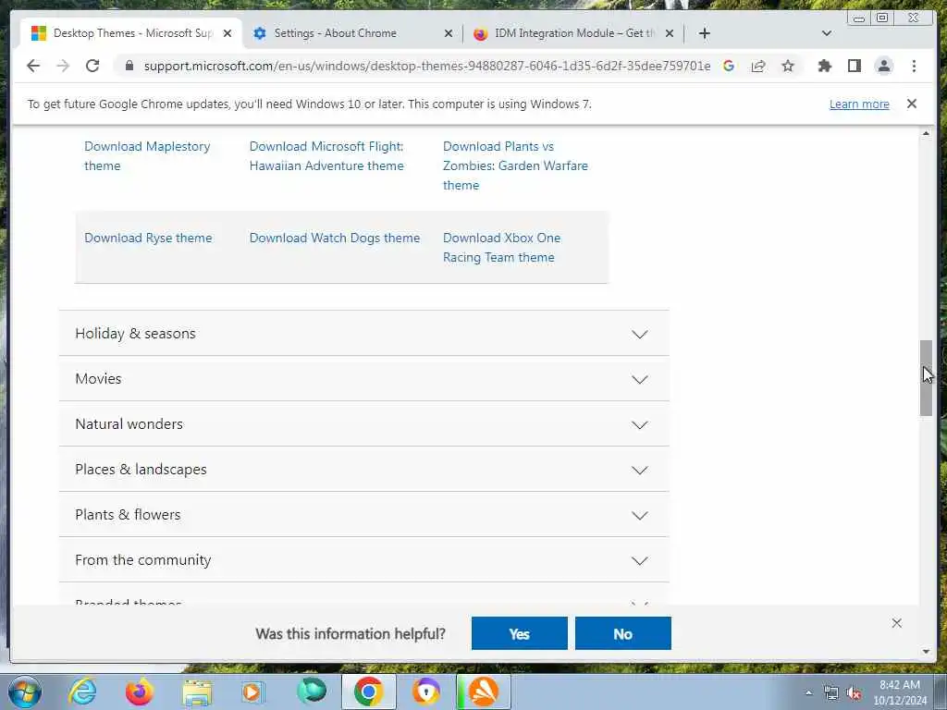The height and width of the screenshot is (710, 947).
Task: Open the taskbar clock showing 8:42 AM
Action: coord(900,692)
